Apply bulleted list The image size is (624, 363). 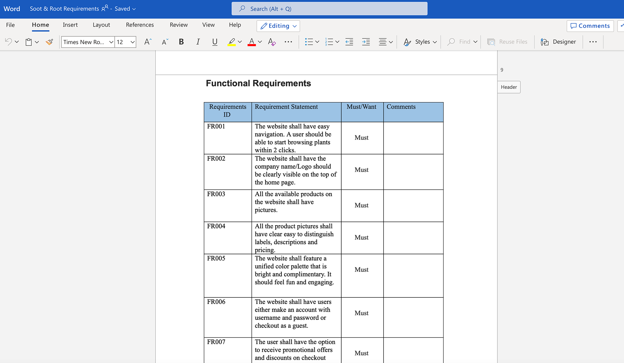coord(309,42)
